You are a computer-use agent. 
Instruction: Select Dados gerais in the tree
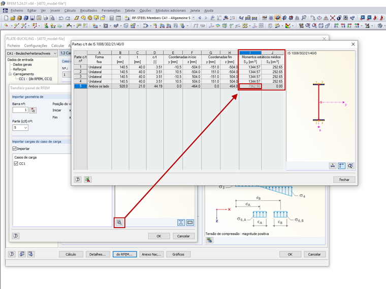click(22, 64)
